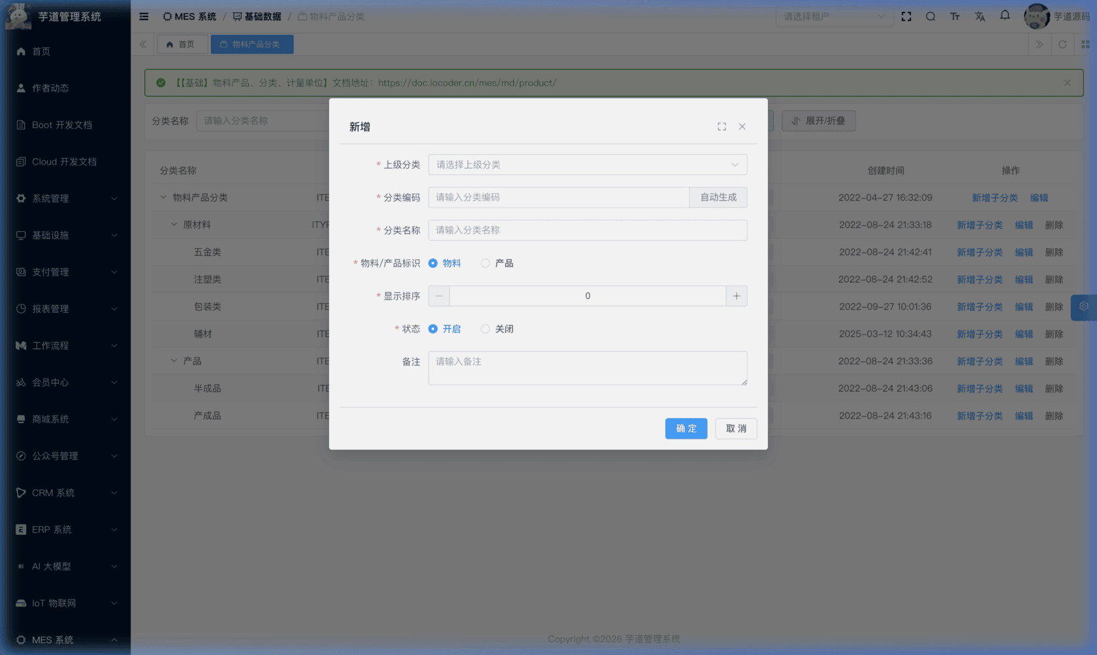
Task: Select the 产品 radio option
Action: click(x=485, y=263)
